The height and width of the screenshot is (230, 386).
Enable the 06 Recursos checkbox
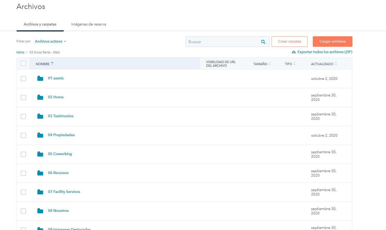23,173
